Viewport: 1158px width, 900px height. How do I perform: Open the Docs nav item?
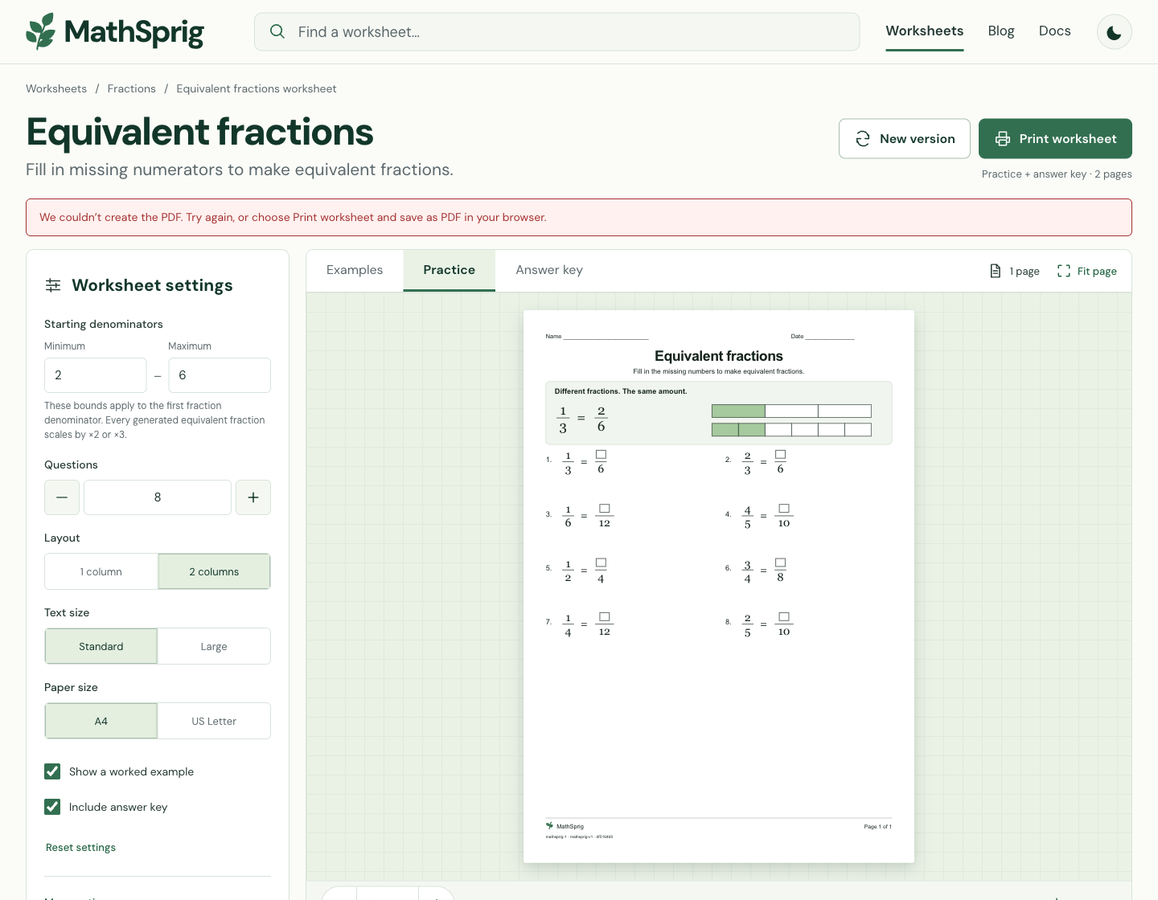tap(1055, 31)
